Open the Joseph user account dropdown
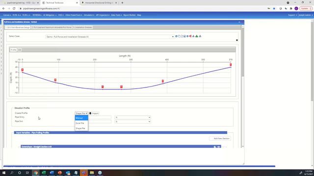Screen dimensions: 314x176 tap(306, 15)
